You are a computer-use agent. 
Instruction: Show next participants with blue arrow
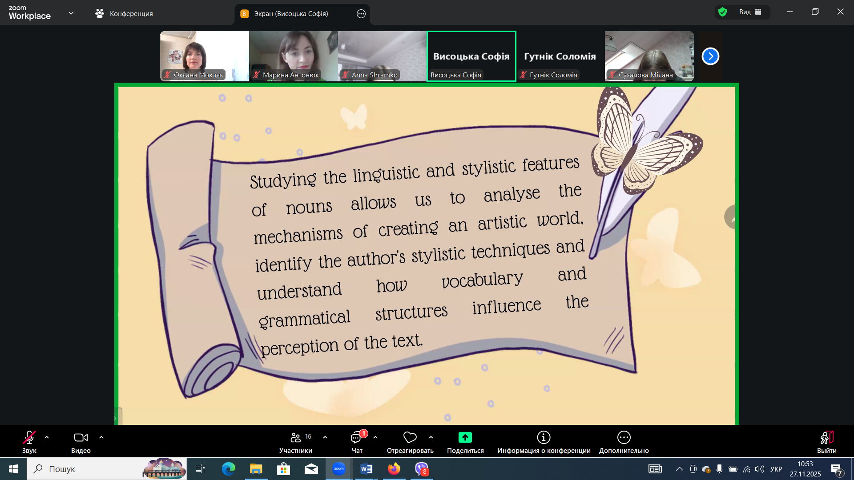[710, 56]
